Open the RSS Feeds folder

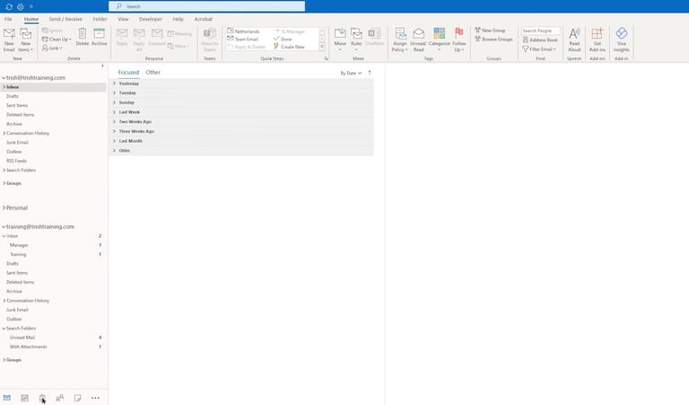tap(16, 161)
